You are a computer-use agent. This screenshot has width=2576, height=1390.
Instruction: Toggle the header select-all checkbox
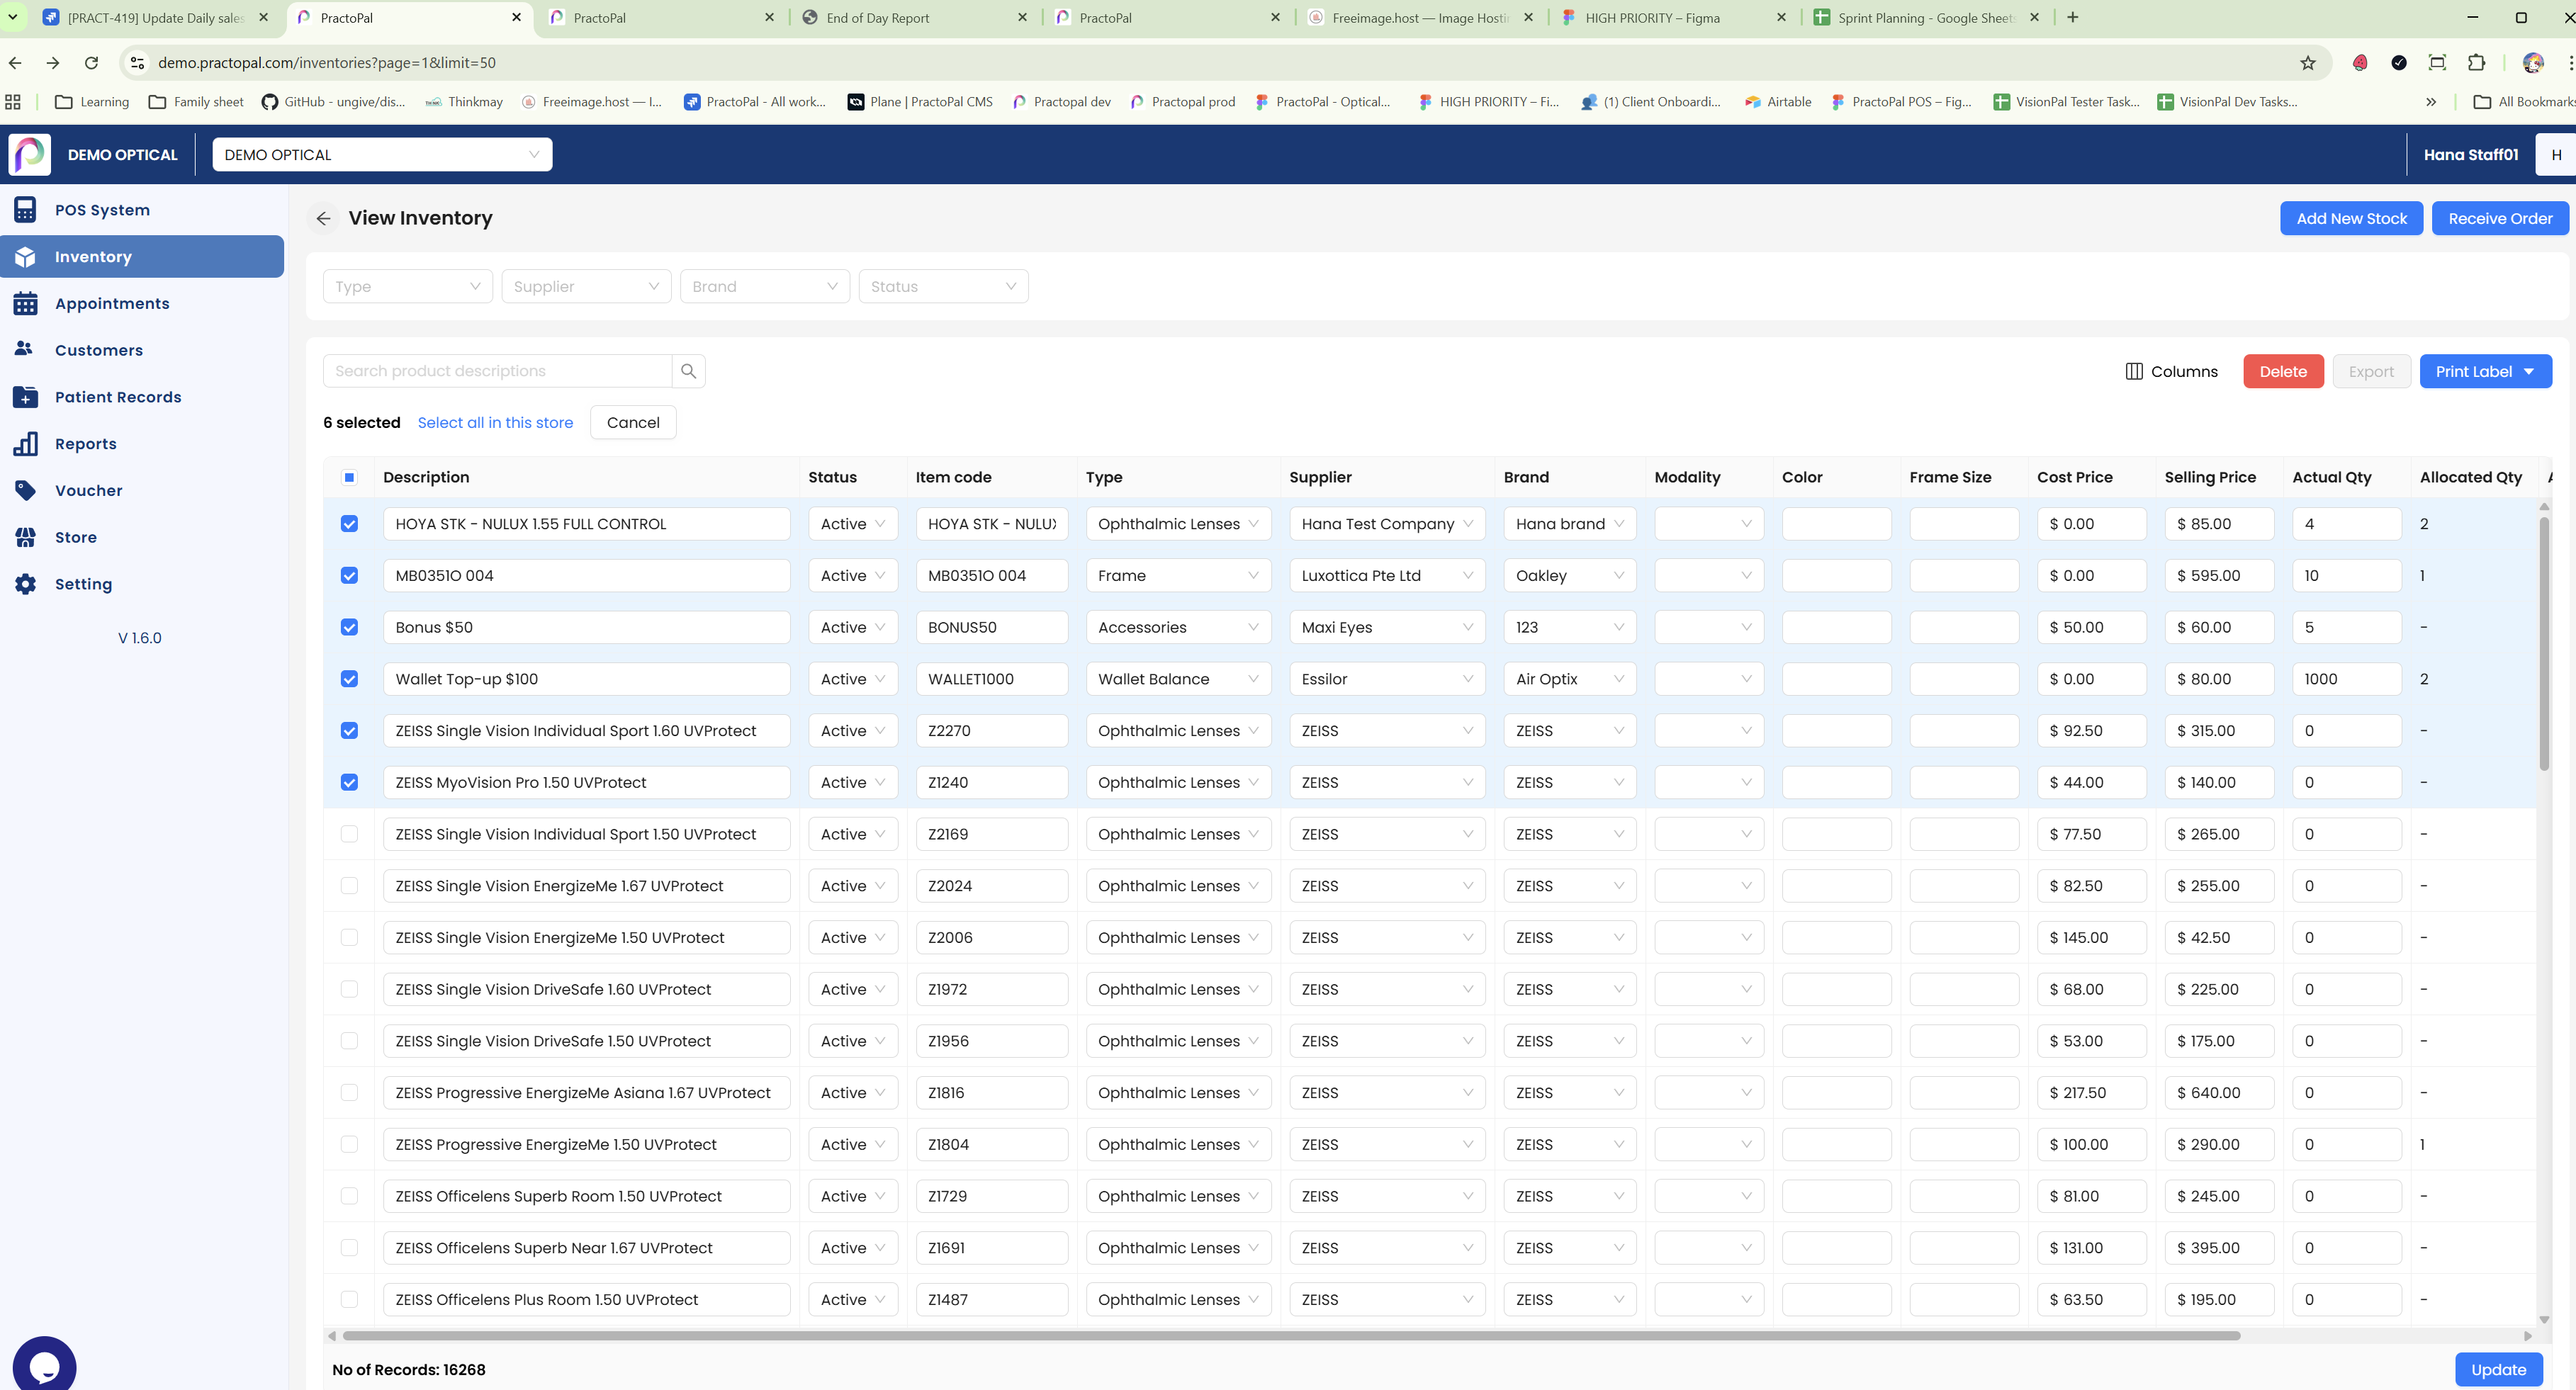tap(349, 477)
